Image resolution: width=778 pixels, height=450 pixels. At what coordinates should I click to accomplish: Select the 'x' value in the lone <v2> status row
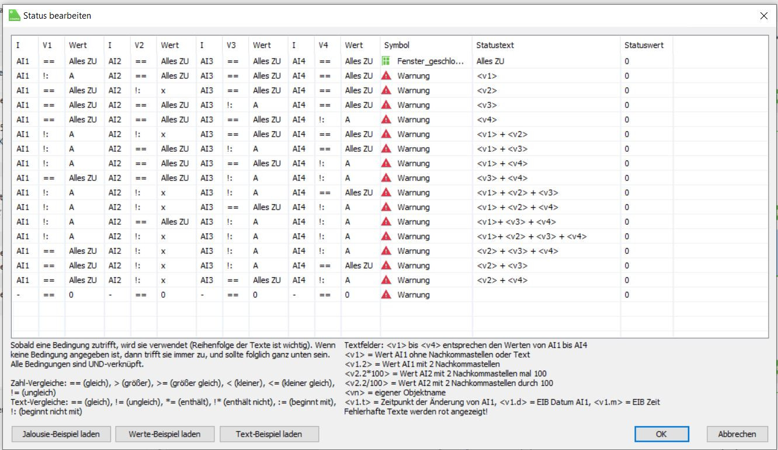(164, 90)
